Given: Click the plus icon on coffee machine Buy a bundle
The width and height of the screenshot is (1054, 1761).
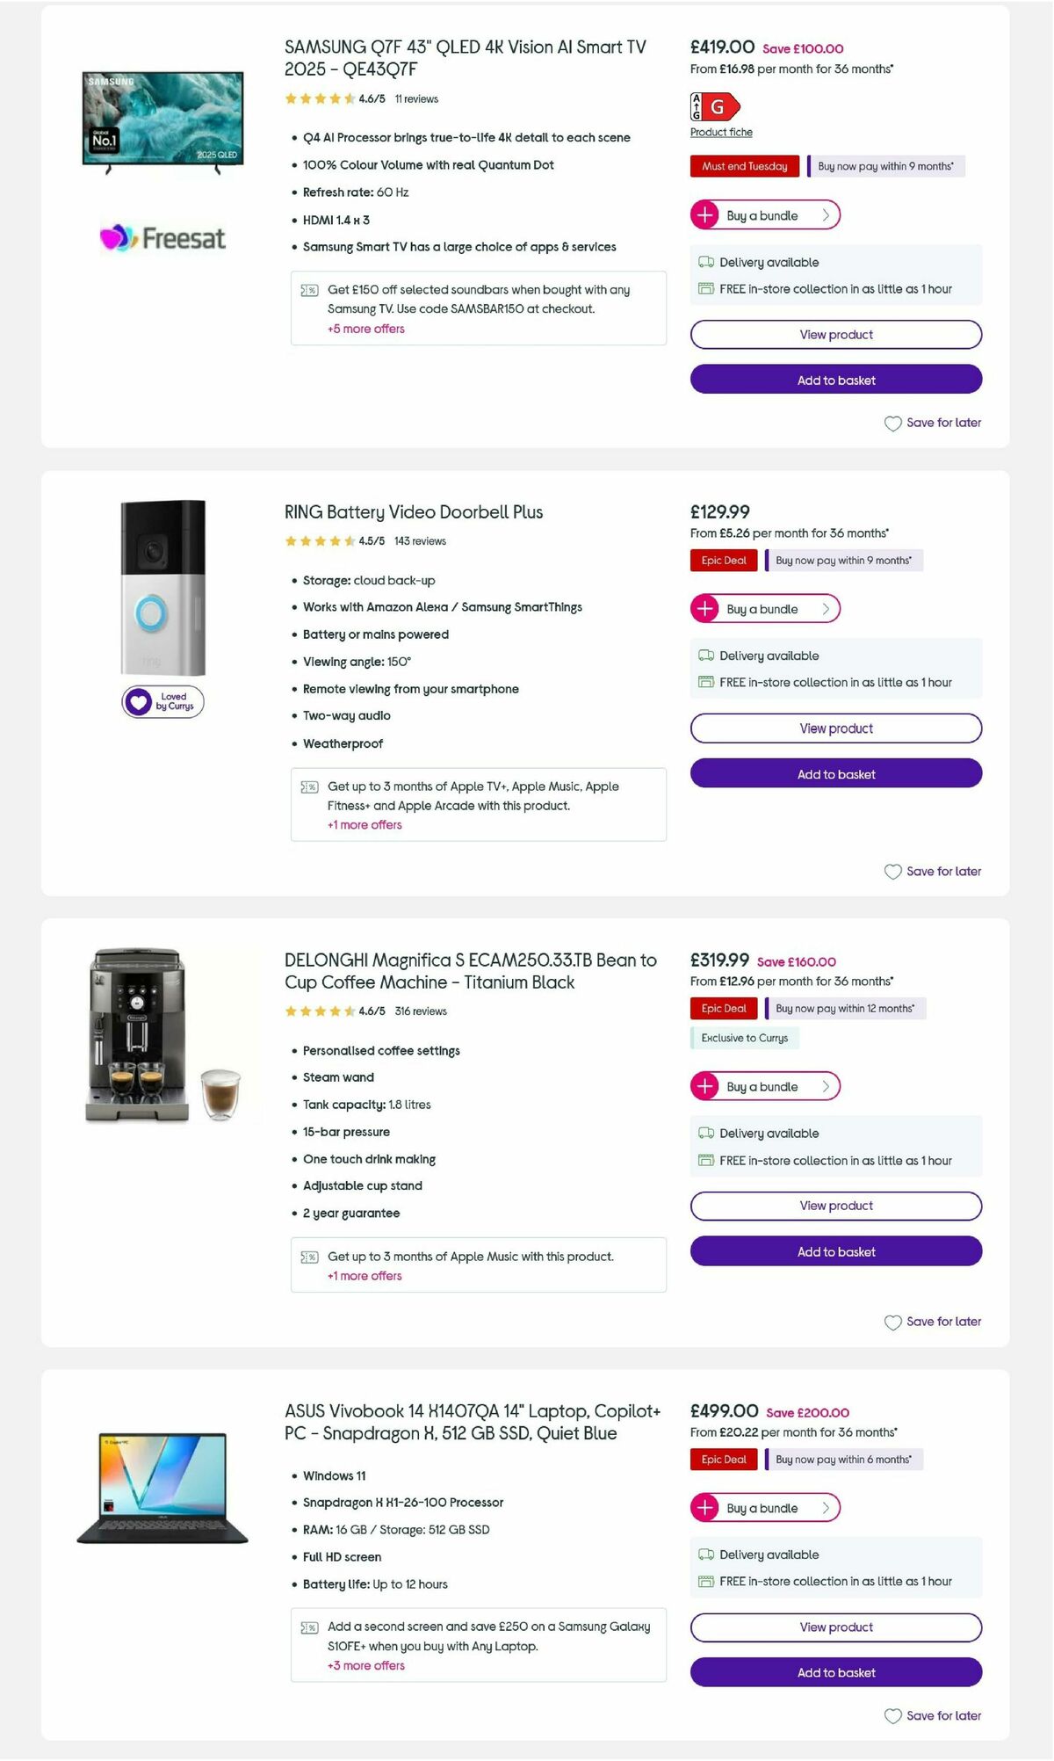Looking at the screenshot, I should pos(706,1086).
